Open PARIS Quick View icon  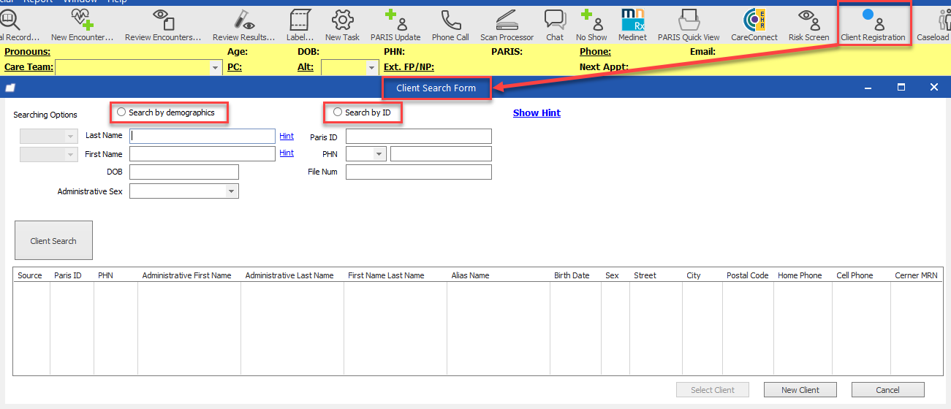click(x=689, y=24)
